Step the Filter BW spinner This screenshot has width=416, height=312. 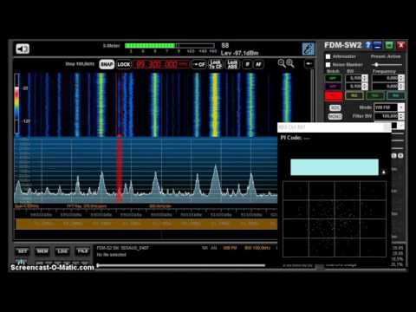[x=401, y=116]
